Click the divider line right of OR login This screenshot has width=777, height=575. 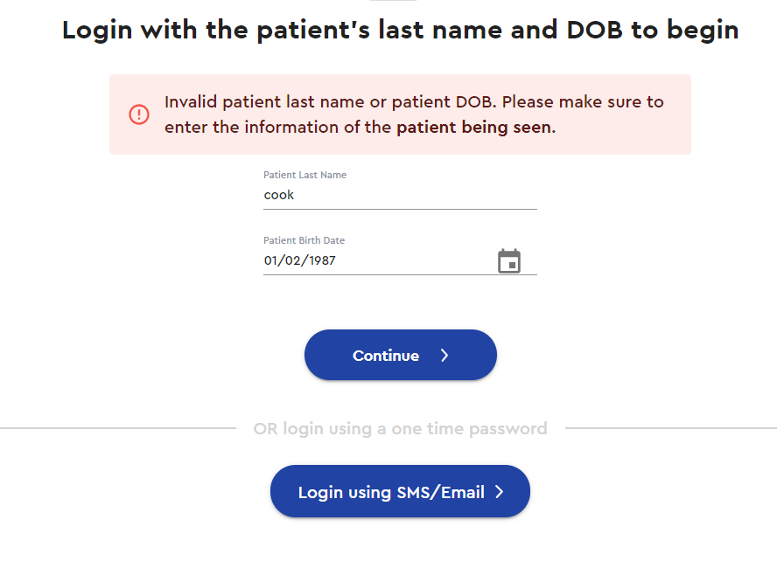coord(671,428)
